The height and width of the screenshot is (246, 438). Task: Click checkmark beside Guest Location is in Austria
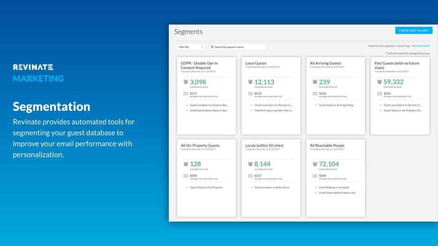coord(187,105)
